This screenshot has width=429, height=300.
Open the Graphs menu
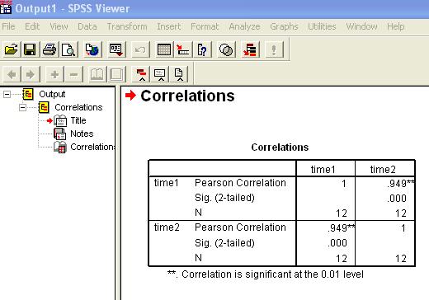tap(284, 26)
